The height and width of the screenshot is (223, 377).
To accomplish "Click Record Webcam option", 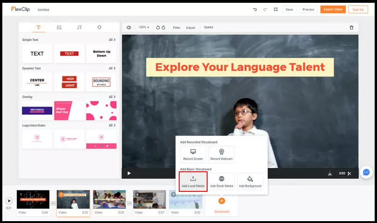I will [222, 155].
